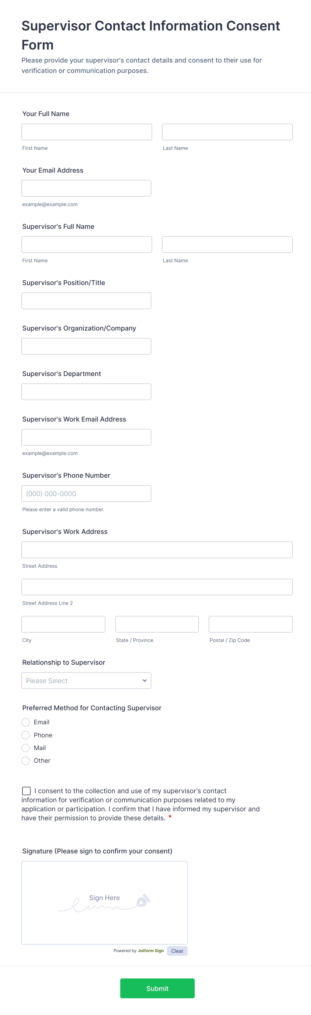Click inside the Sign Here signature area
311x1015 pixels.
tap(104, 902)
